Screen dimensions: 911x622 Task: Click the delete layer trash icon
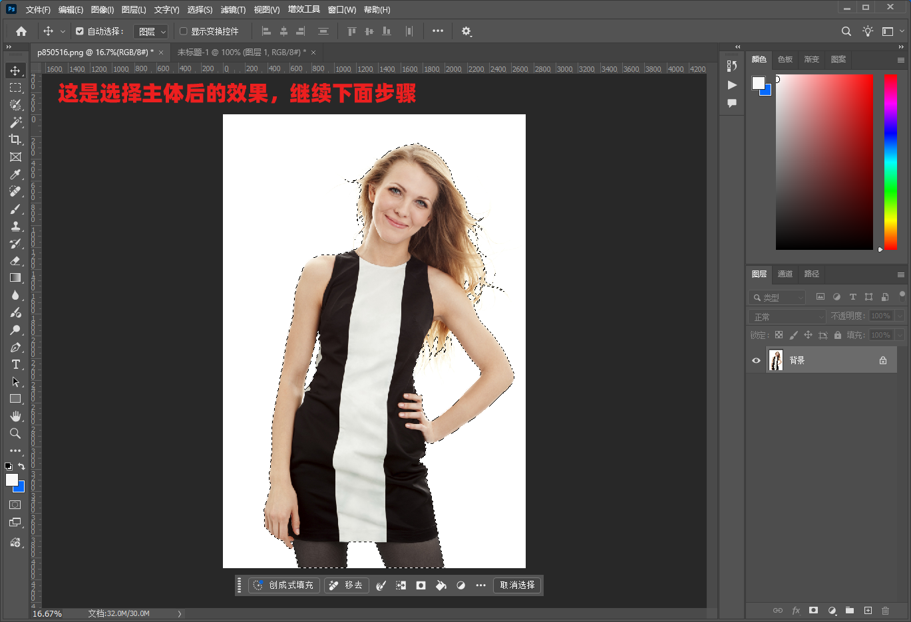(885, 610)
